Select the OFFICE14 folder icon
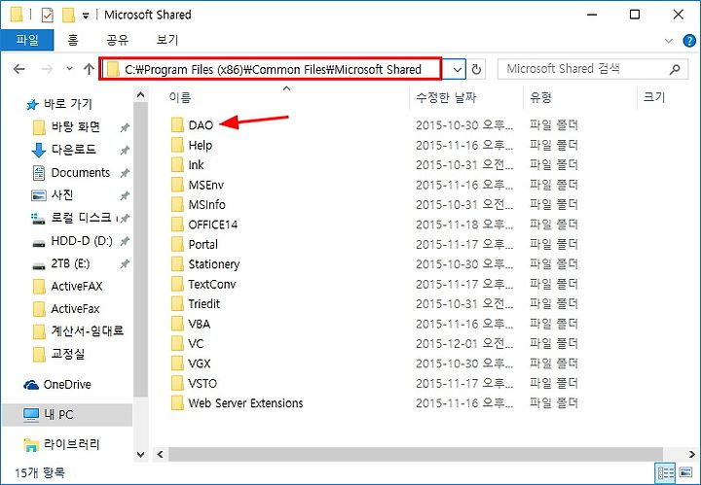Screen dimensions: 701x485 coord(178,225)
